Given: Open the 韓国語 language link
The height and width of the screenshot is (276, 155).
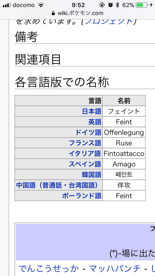Looking at the screenshot, I should tap(92, 175).
